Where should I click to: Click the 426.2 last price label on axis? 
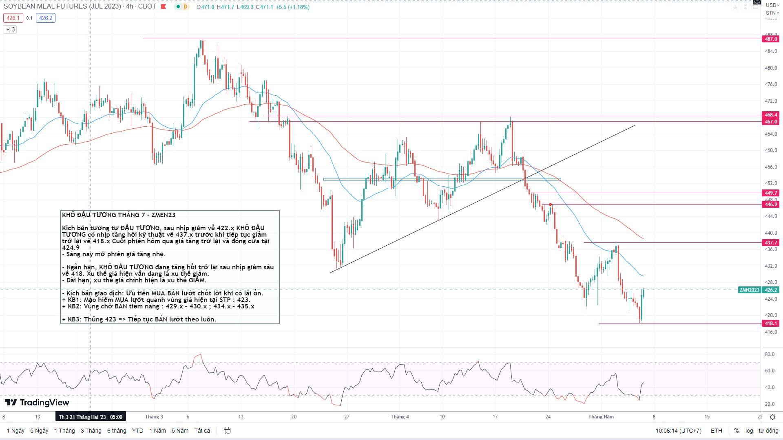pos(771,290)
